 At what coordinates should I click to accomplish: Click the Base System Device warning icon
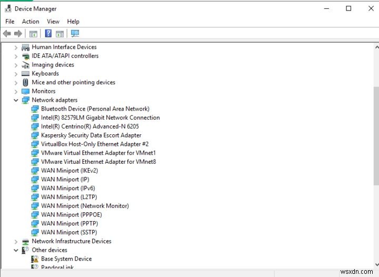[x=35, y=259]
